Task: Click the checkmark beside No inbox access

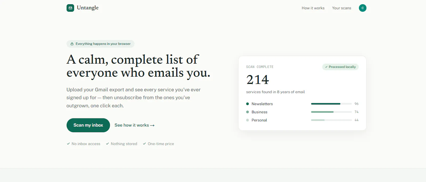Action: pos(68,144)
